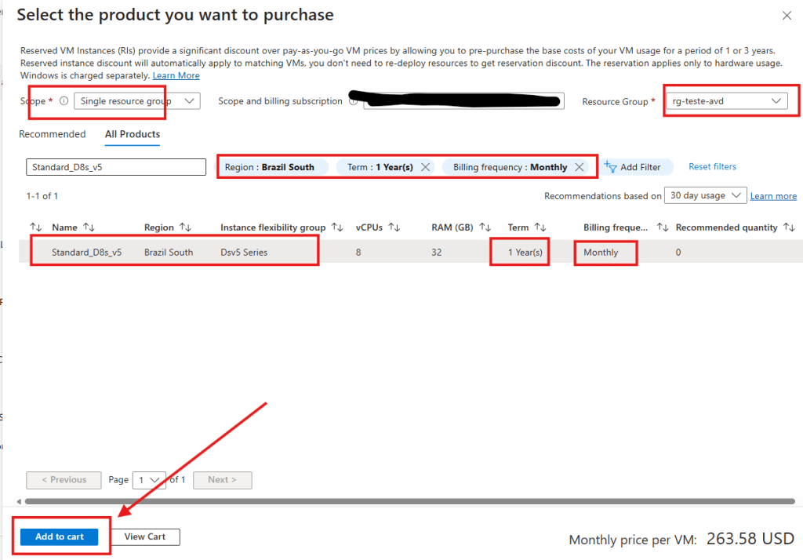Select the All Products tab
The image size is (803, 560).
click(x=133, y=134)
